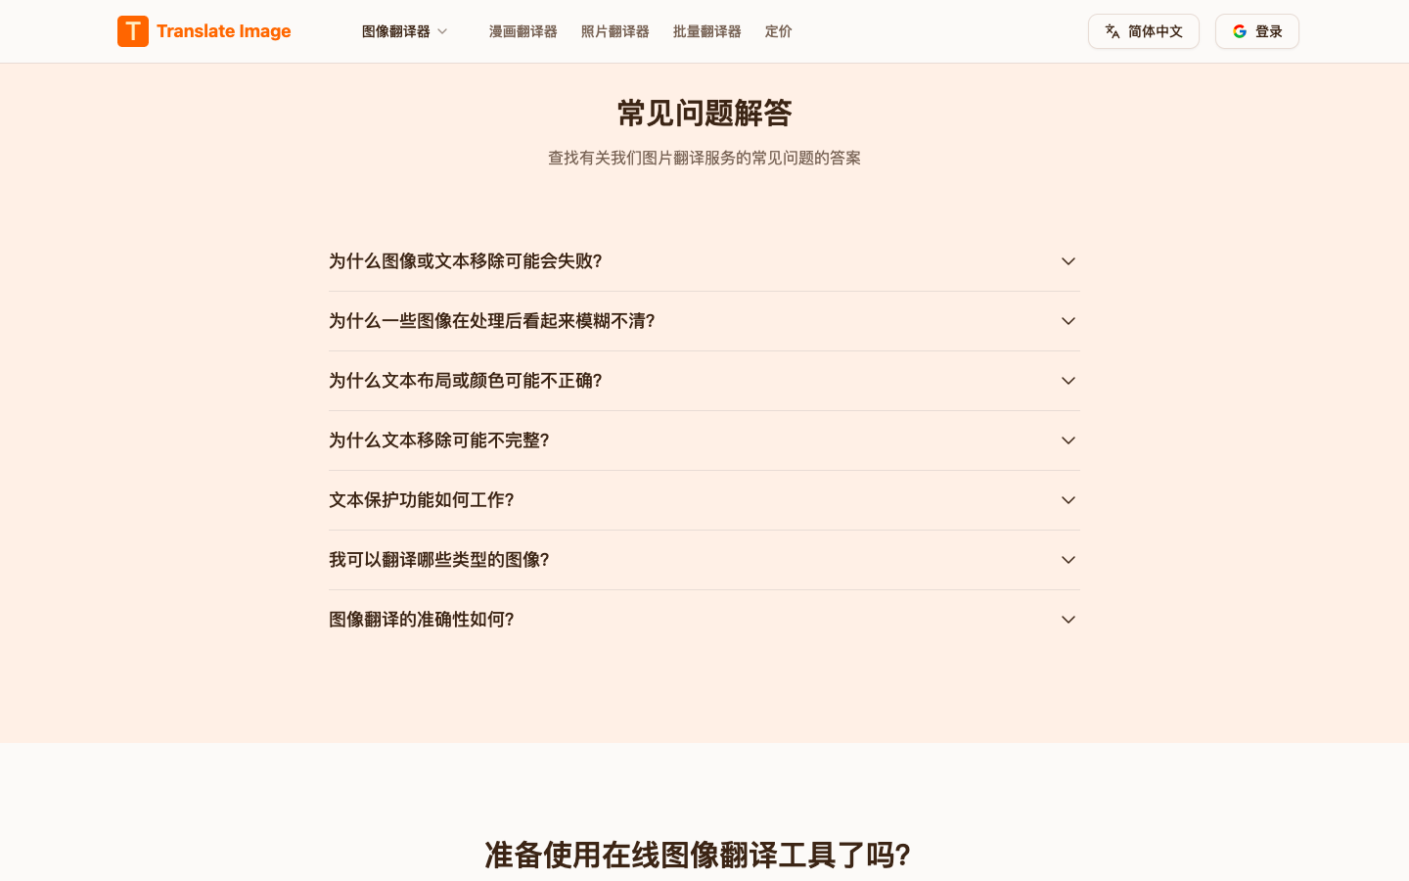Click chevron for 文本保护功能如何工作 row
Screen dimensions: 1409x881
[x=1068, y=500]
